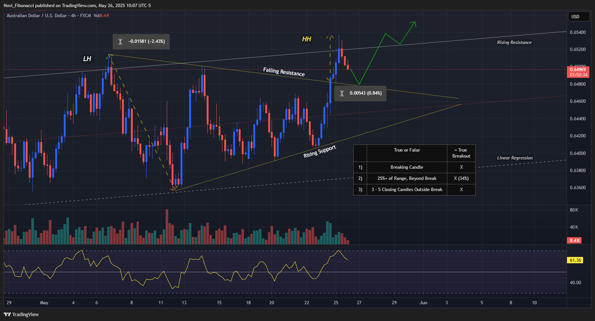
Task: Click the 0.65400 price axis level
Action: [x=578, y=32]
